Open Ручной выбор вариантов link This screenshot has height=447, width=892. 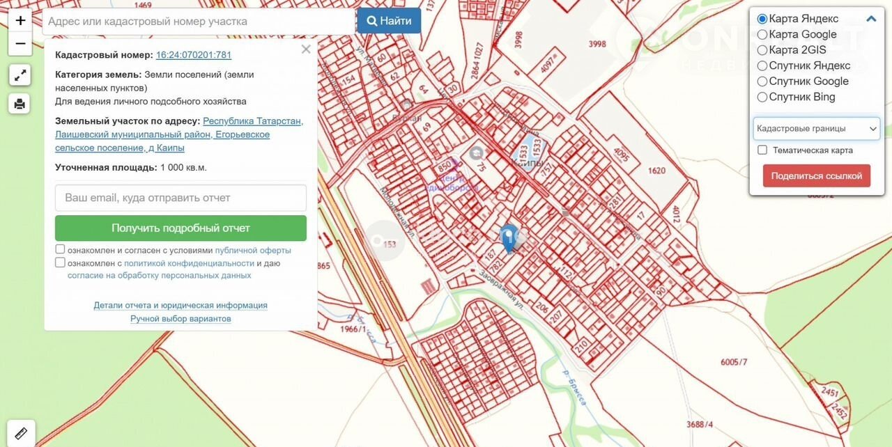[x=180, y=318]
